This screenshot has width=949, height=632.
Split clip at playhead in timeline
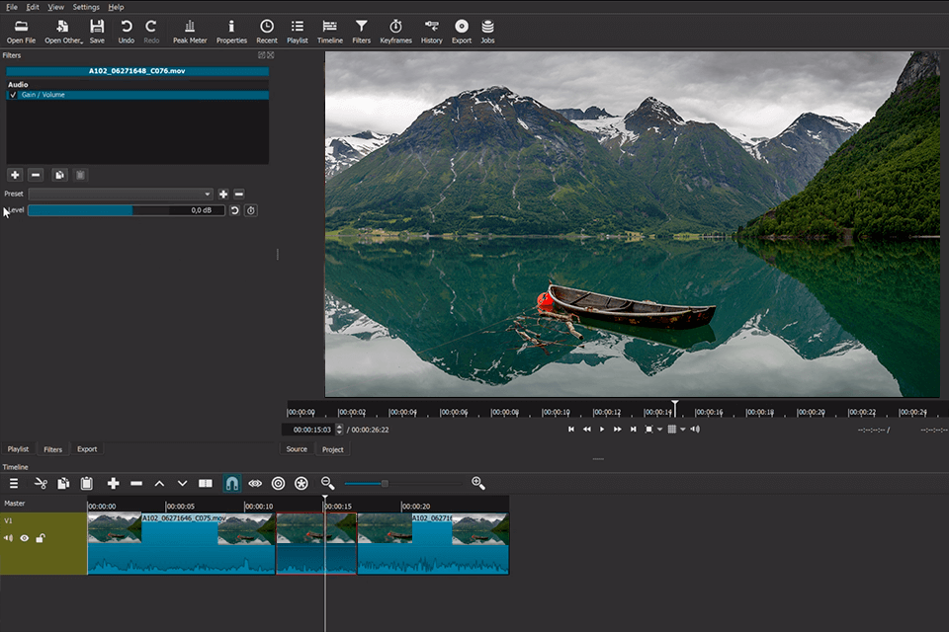[x=206, y=483]
